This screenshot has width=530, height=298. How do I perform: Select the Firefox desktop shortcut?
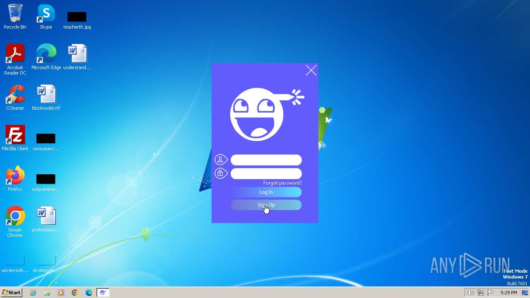pyautogui.click(x=15, y=179)
